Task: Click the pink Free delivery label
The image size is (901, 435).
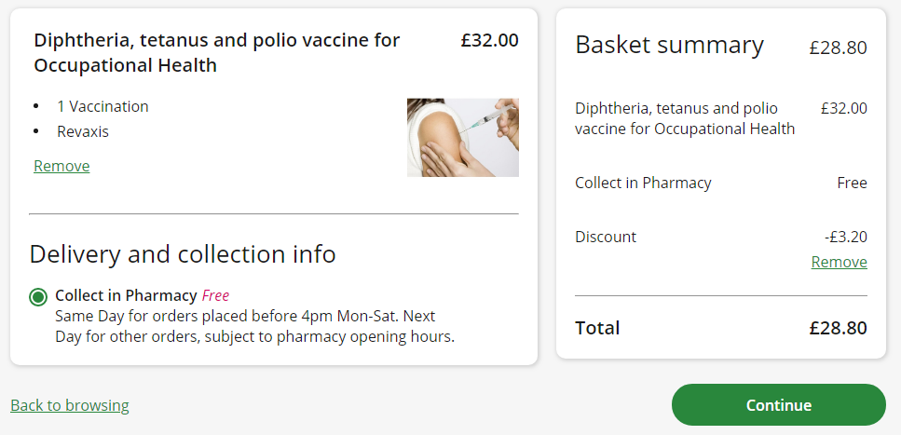Action: pyautogui.click(x=215, y=295)
